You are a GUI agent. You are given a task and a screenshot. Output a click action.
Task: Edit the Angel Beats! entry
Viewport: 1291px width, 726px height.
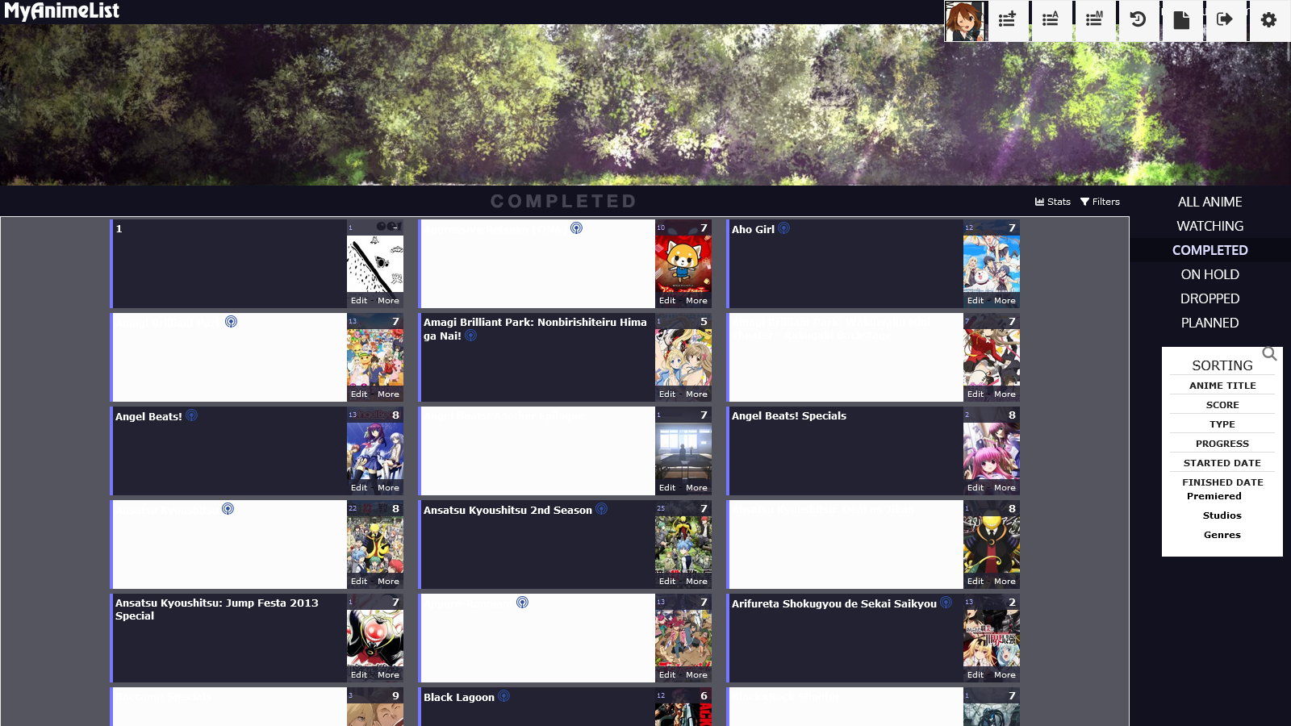[x=359, y=488]
